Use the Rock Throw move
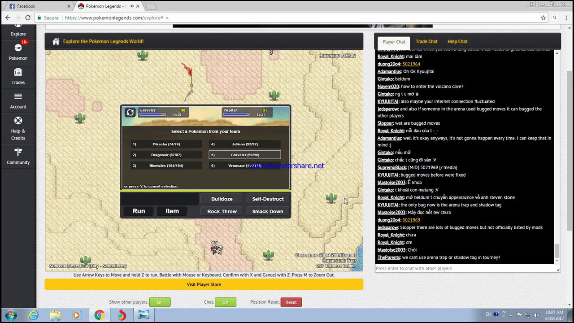Screen dimensions: 574x323 point(222,212)
